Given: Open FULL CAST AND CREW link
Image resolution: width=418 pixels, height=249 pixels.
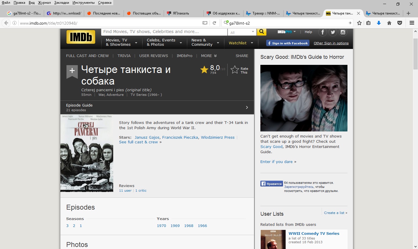Looking at the screenshot, I should pos(87,56).
